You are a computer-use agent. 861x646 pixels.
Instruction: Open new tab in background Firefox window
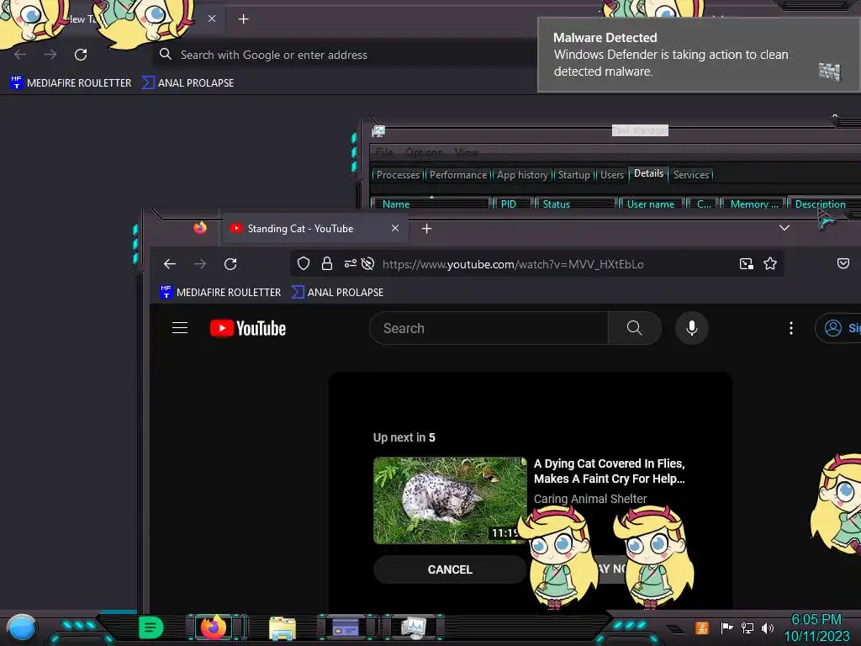pos(243,19)
